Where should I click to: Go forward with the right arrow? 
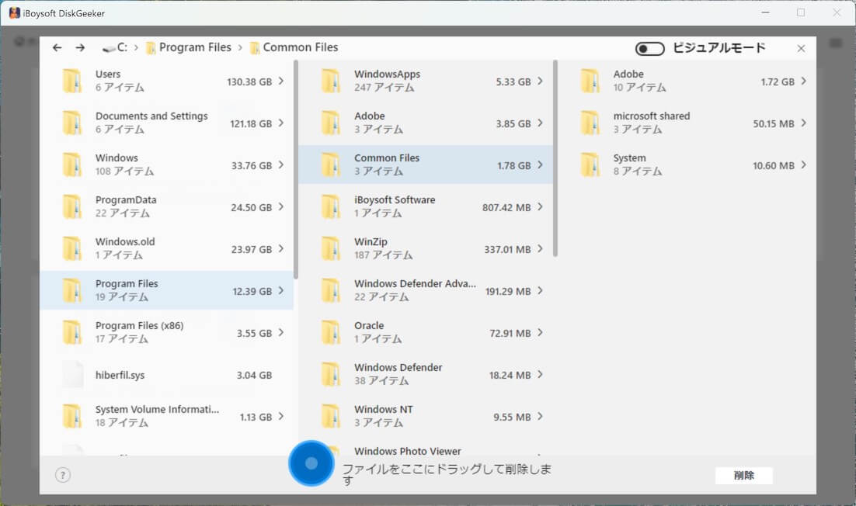pos(80,48)
